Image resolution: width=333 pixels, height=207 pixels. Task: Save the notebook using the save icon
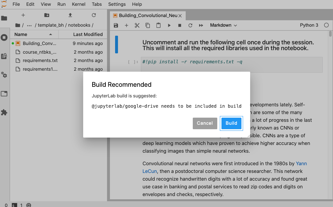(x=116, y=25)
